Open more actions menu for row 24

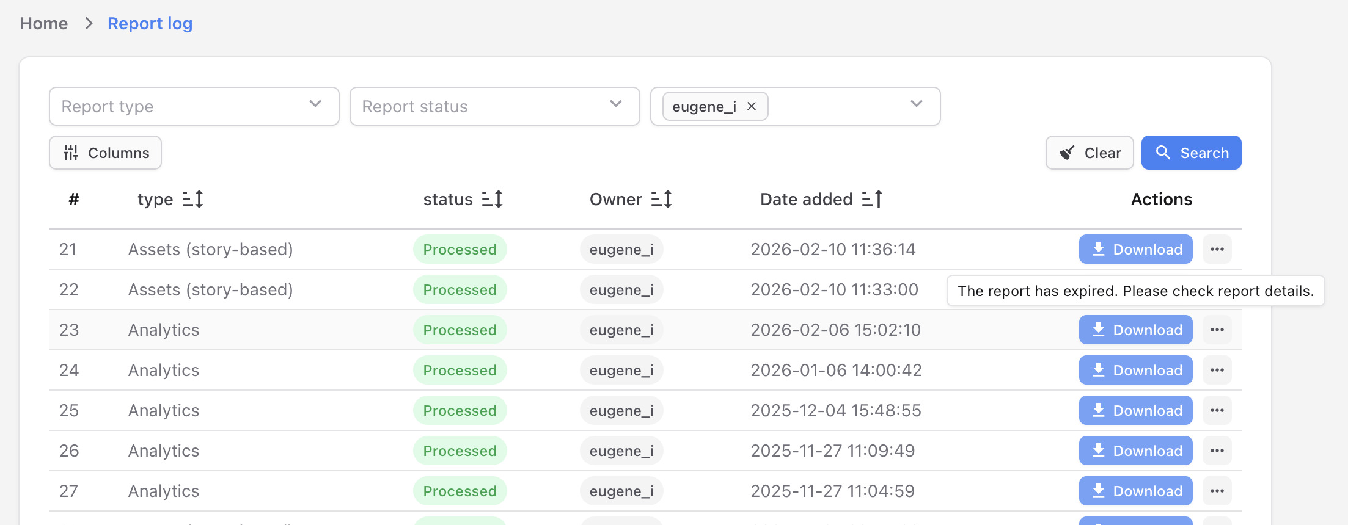coord(1217,370)
